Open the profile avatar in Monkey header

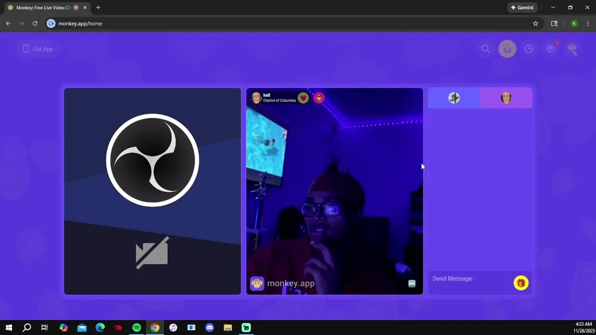[x=572, y=49]
